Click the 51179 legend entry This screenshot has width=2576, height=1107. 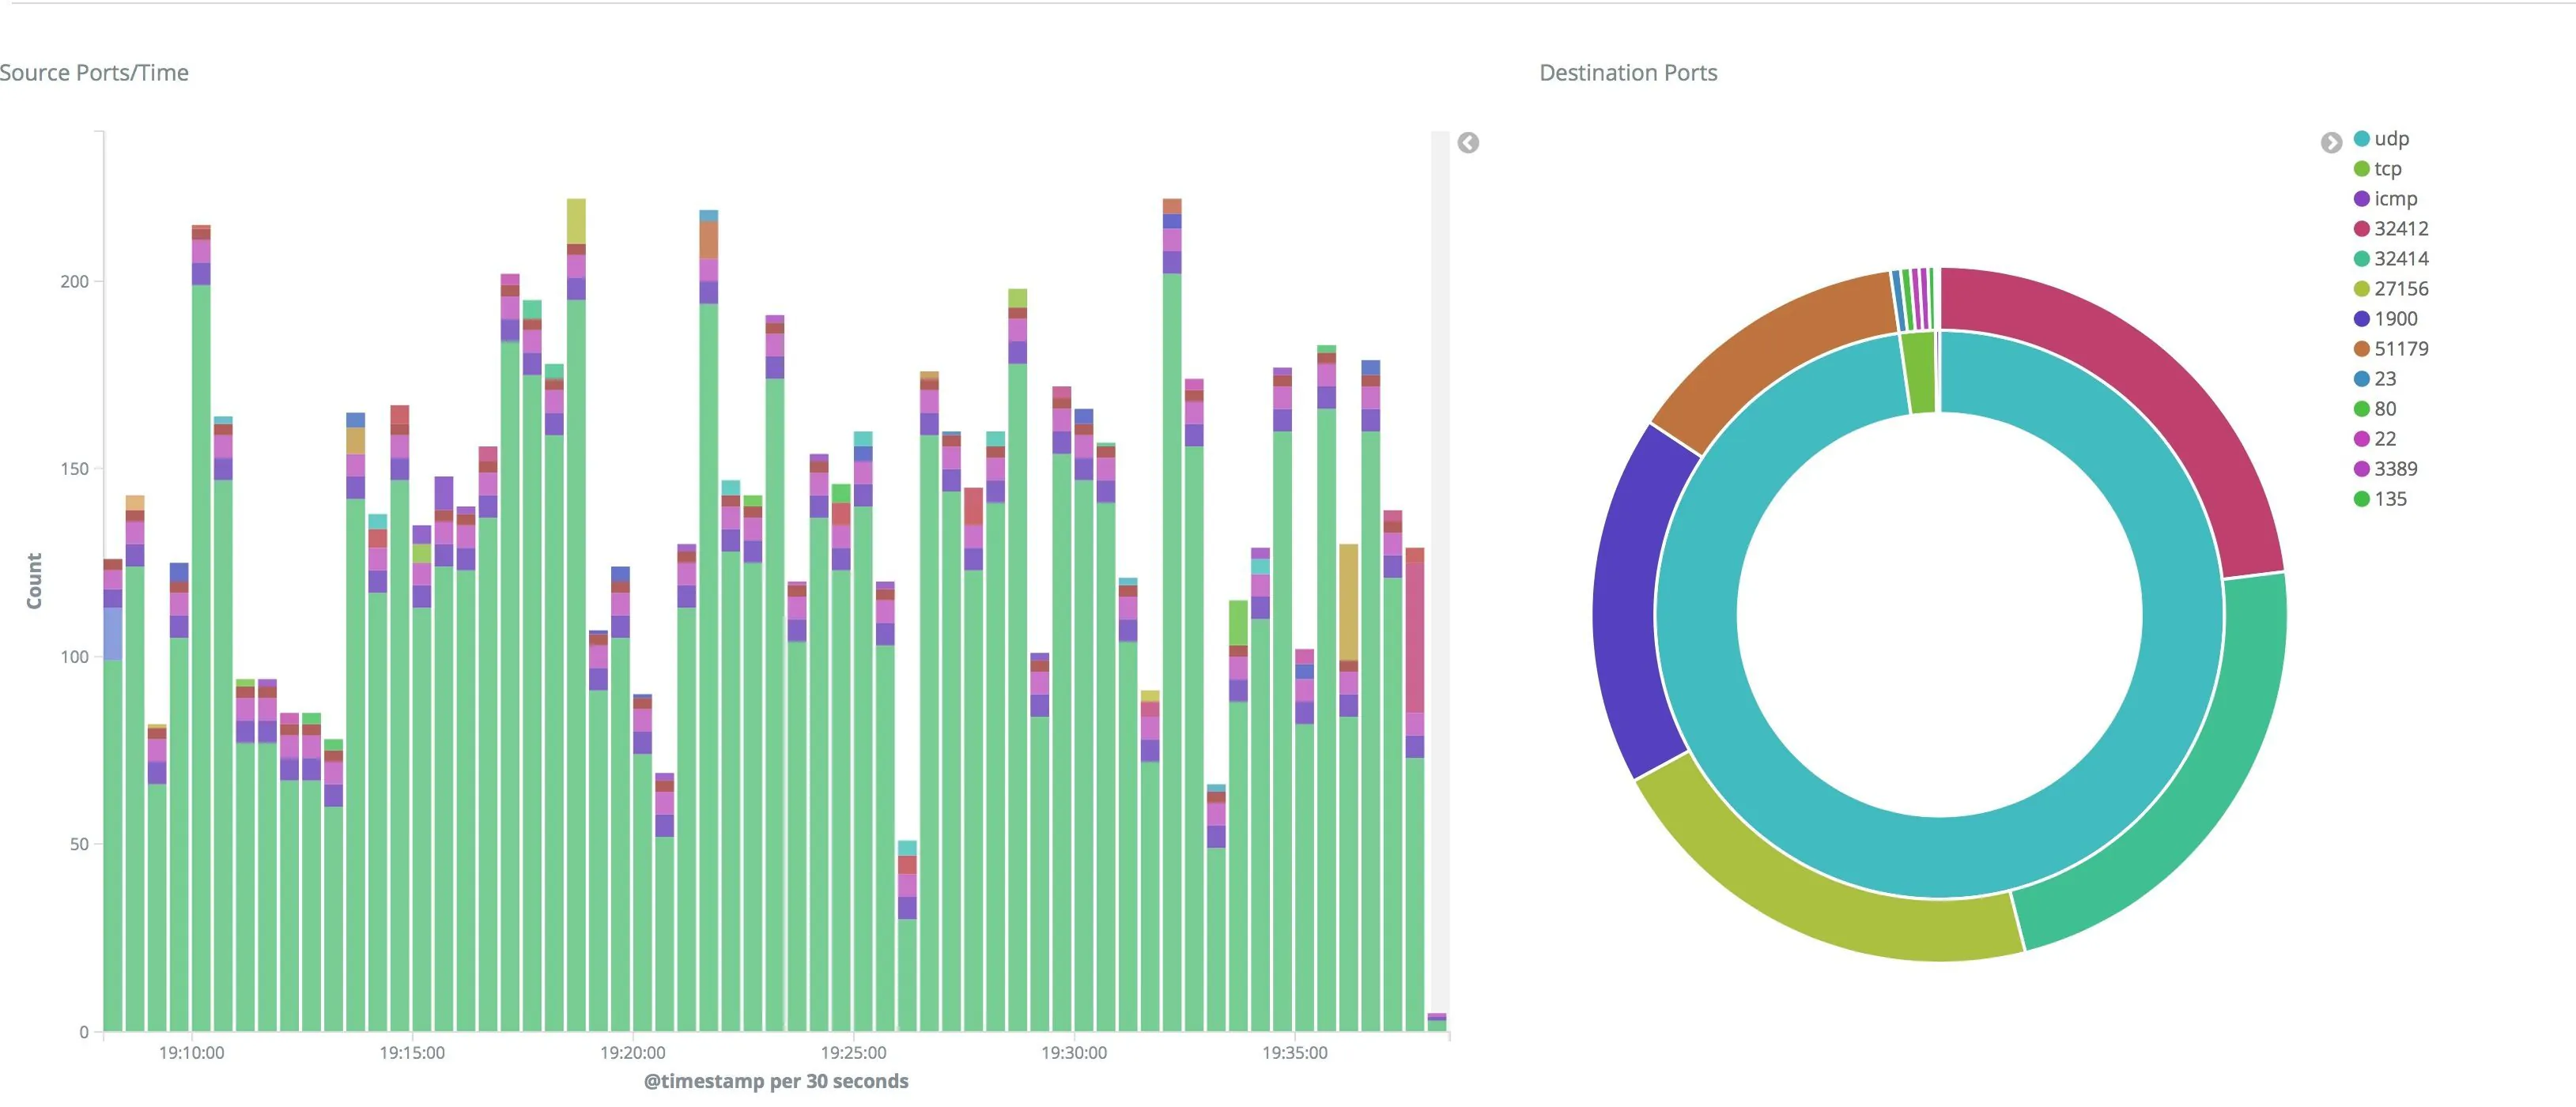tap(2391, 348)
